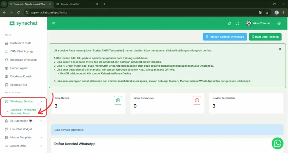Screen dimensions: 288x153
Task: Dismiss the green troubleshooting notice
Action: coord(280,49)
